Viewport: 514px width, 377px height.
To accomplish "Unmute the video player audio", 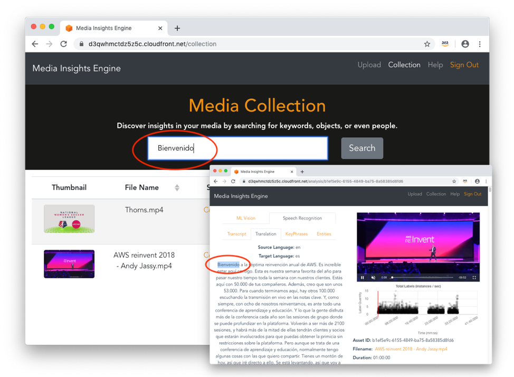I will click(x=373, y=277).
